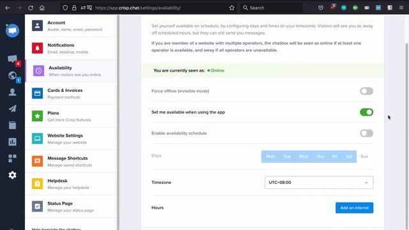Open Status Page menu item
The height and width of the screenshot is (230, 409).
(71, 206)
